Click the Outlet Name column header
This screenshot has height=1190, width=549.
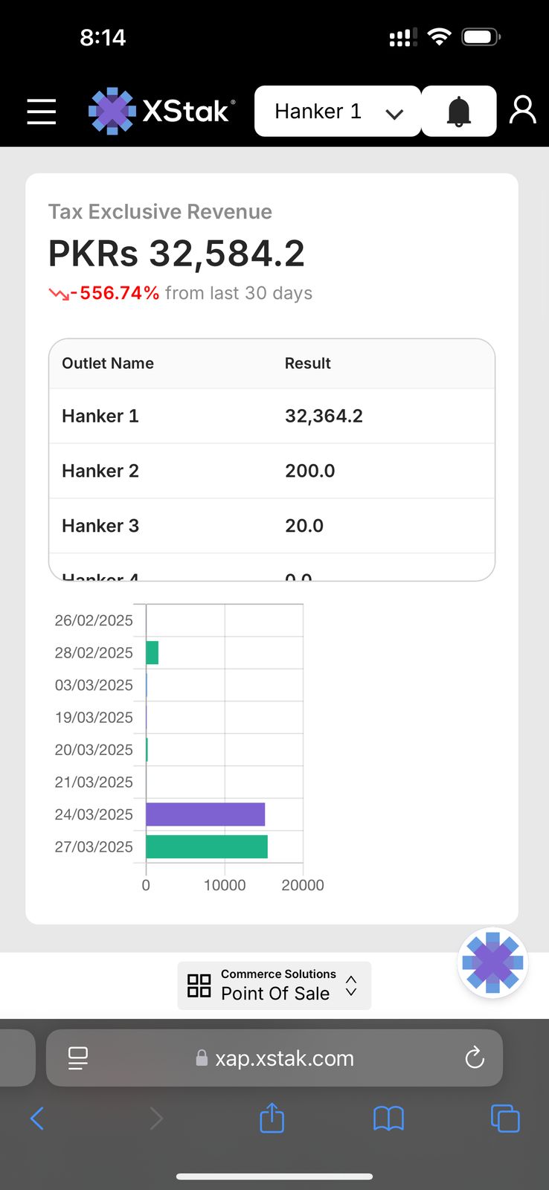(x=108, y=364)
